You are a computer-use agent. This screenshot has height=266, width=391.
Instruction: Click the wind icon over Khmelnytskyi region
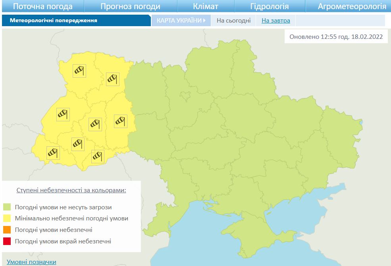120,121
